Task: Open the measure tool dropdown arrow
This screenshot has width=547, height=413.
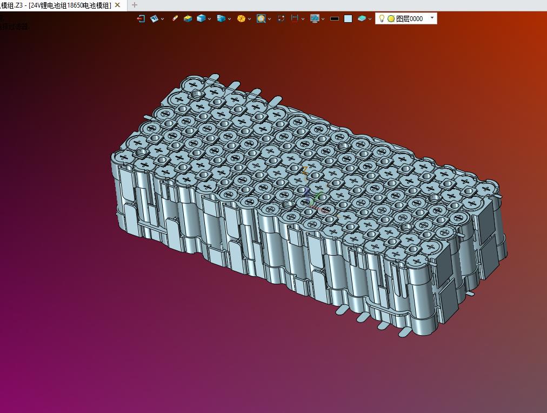Action: coord(303,19)
